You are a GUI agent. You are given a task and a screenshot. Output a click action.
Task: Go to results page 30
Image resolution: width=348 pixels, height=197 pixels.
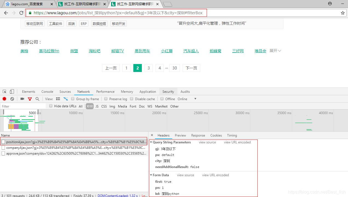[x=174, y=68]
